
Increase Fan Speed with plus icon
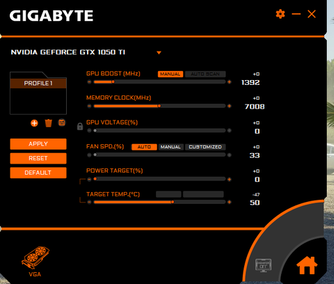(230, 155)
